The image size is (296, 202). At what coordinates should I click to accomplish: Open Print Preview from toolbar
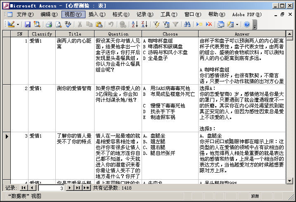click(x=59, y=24)
